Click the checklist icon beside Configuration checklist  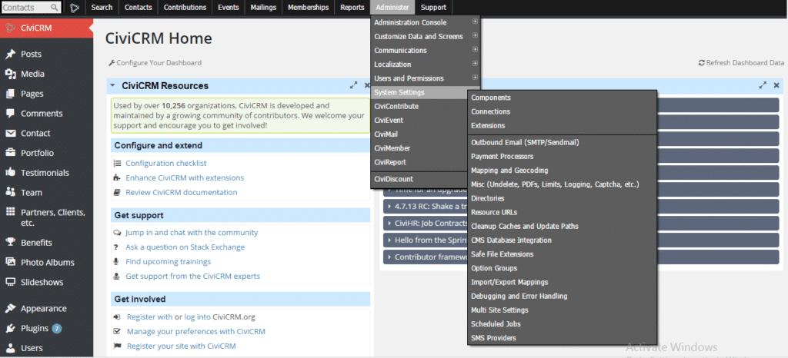click(118, 164)
